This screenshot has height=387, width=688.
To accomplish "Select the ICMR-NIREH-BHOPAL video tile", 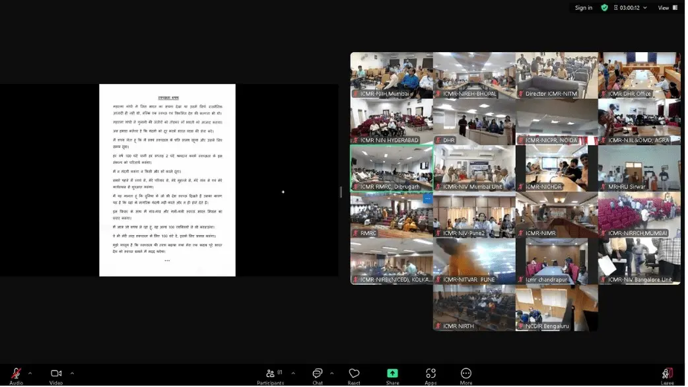I will pos(474,75).
